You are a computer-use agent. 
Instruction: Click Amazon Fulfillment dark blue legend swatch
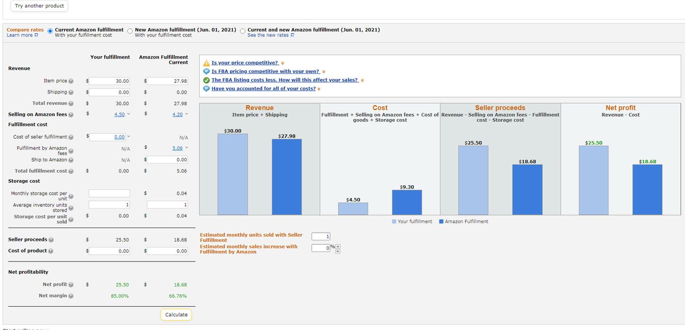pos(441,221)
